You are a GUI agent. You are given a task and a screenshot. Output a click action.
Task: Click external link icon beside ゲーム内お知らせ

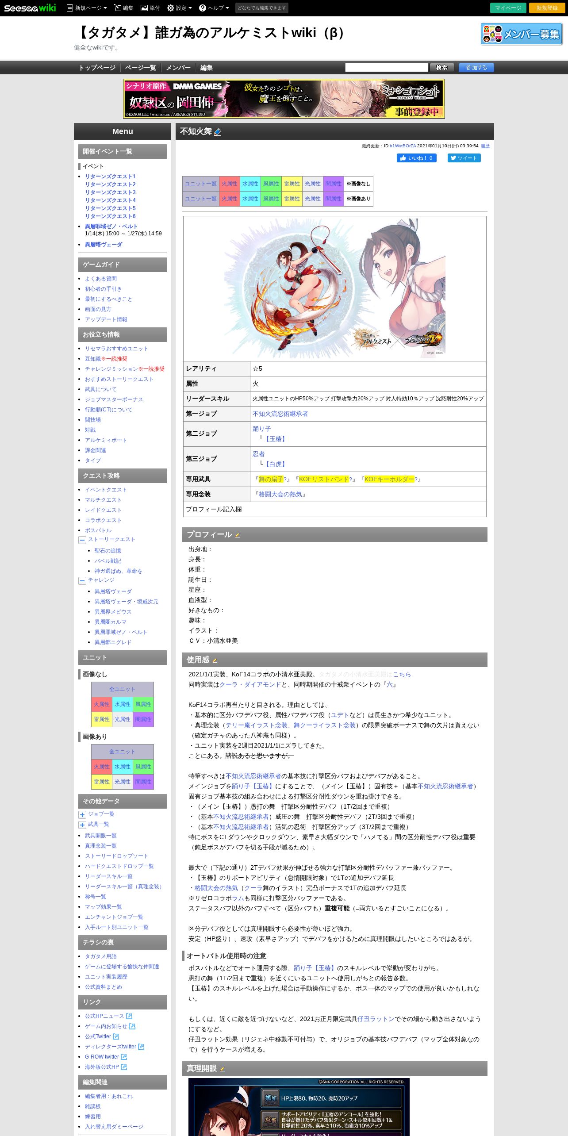[132, 1026]
